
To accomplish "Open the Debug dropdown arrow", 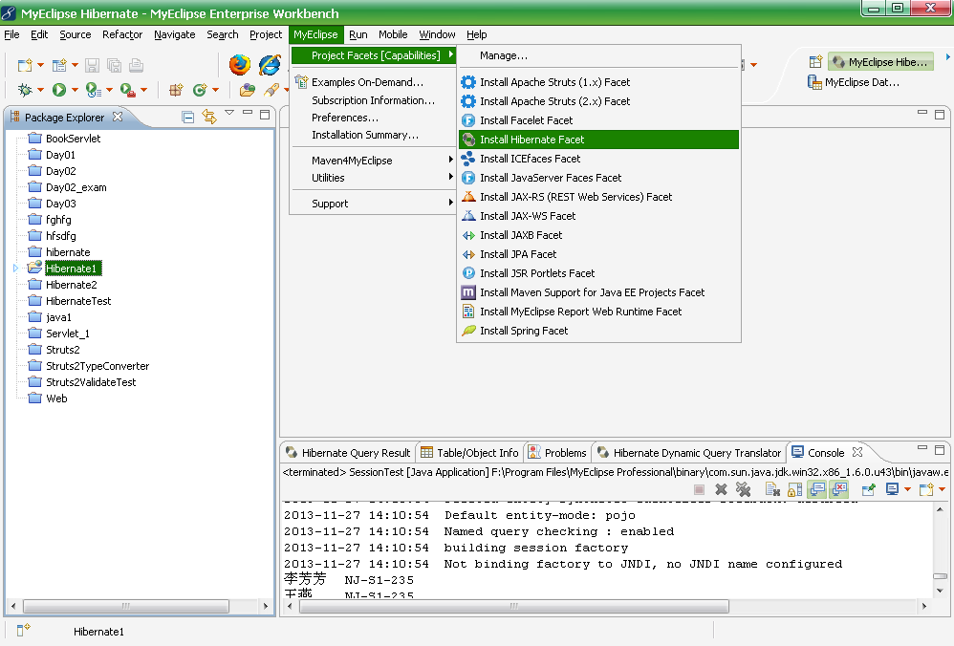I will (x=41, y=90).
